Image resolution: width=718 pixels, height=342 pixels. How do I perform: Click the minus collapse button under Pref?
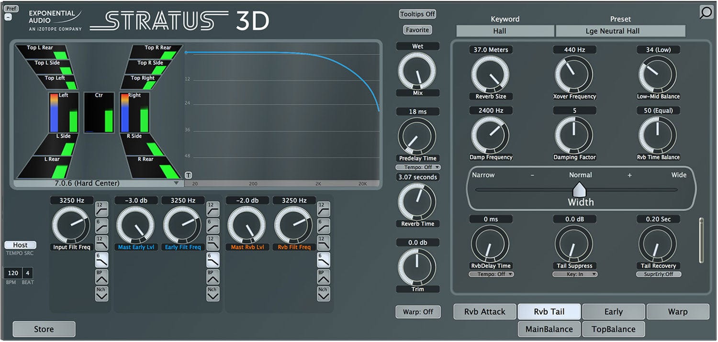point(8,17)
